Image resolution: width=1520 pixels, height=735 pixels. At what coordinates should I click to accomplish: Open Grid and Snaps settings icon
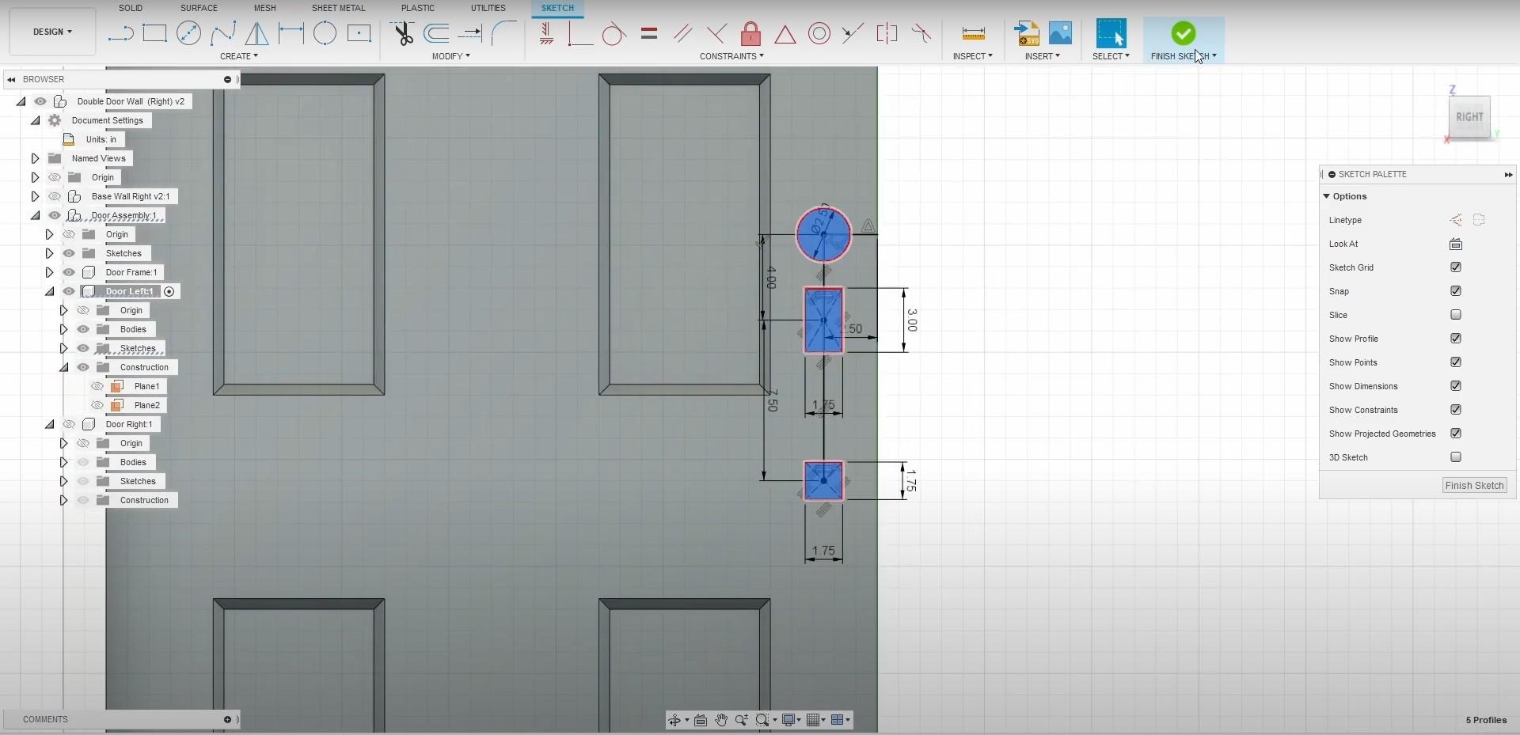[813, 720]
